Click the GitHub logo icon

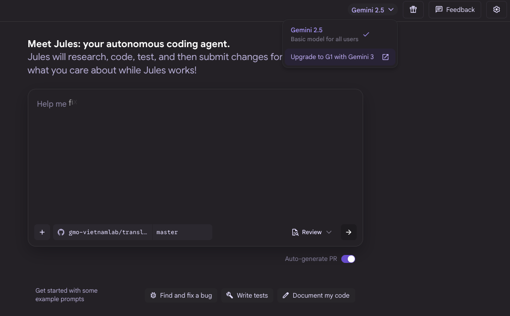pos(61,232)
